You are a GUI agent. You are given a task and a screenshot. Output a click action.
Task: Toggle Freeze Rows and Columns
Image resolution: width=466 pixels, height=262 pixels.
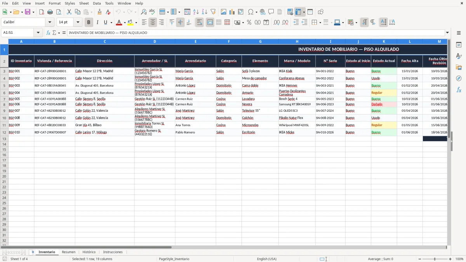(x=298, y=12)
